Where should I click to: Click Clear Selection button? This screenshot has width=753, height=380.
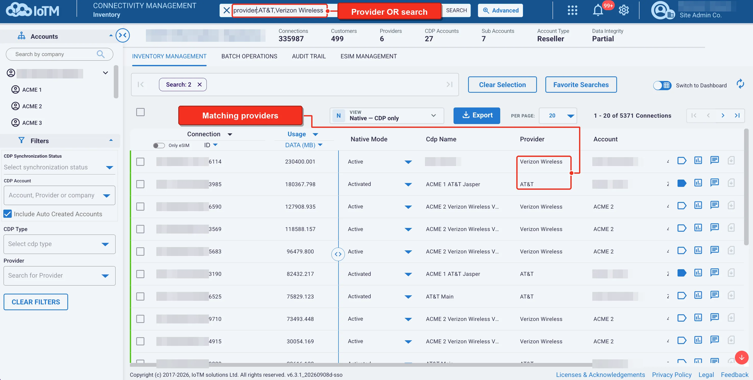point(502,85)
